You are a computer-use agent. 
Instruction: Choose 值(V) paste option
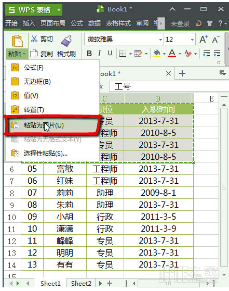[53, 96]
